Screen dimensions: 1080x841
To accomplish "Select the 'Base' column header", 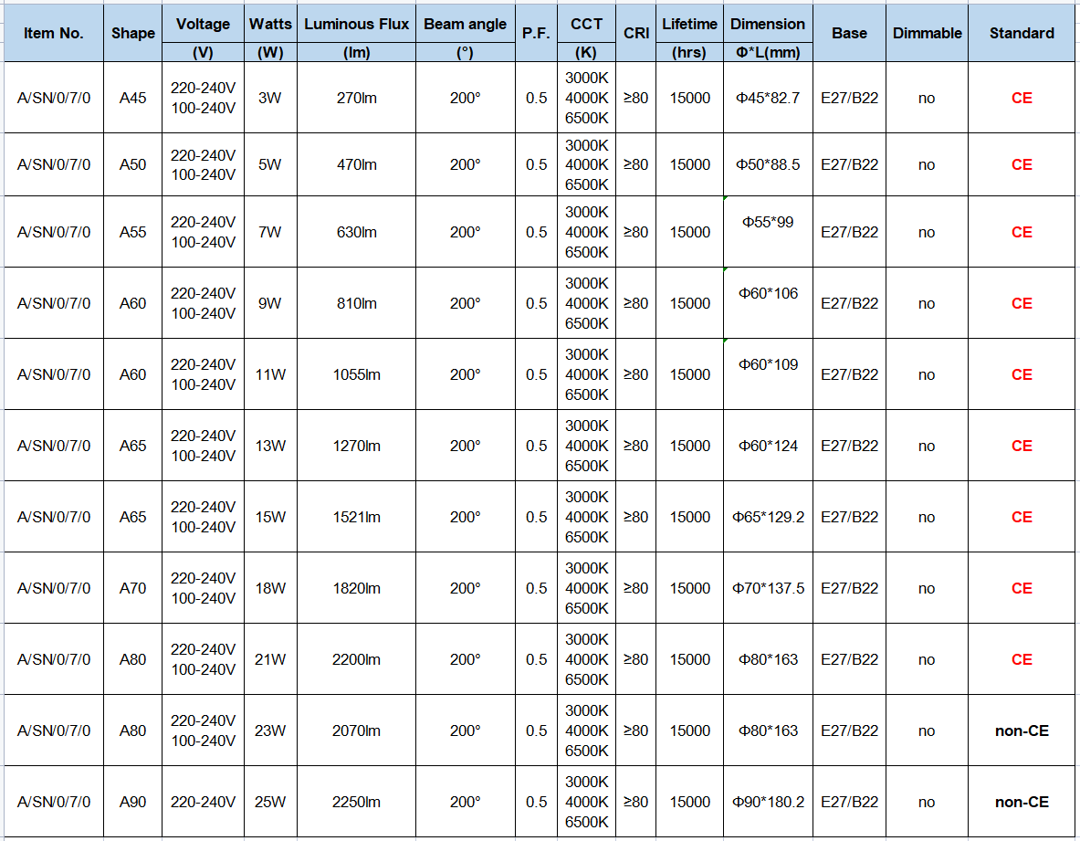I will 849,33.
